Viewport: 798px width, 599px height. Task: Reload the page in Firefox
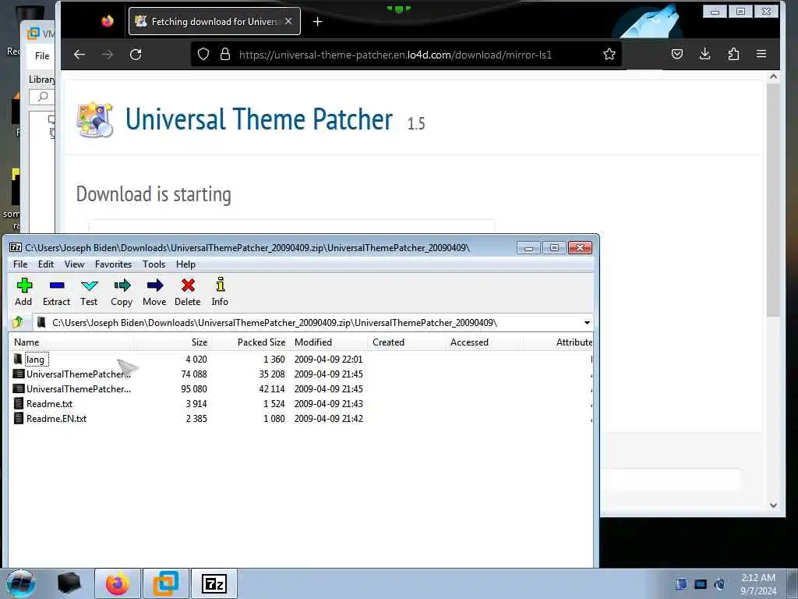click(x=136, y=55)
